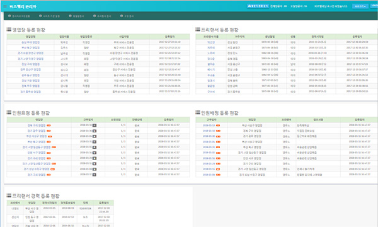Open 경남 거창 영업장 link

click(31, 81)
